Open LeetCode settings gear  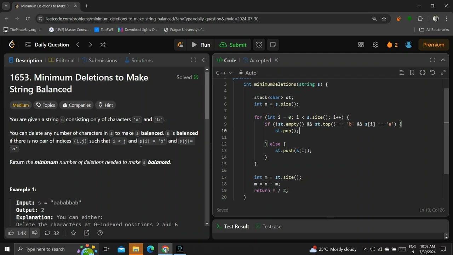[x=375, y=45]
